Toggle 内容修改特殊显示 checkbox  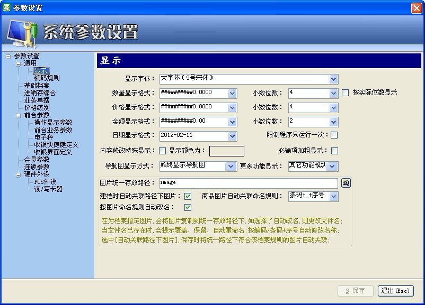pos(162,151)
